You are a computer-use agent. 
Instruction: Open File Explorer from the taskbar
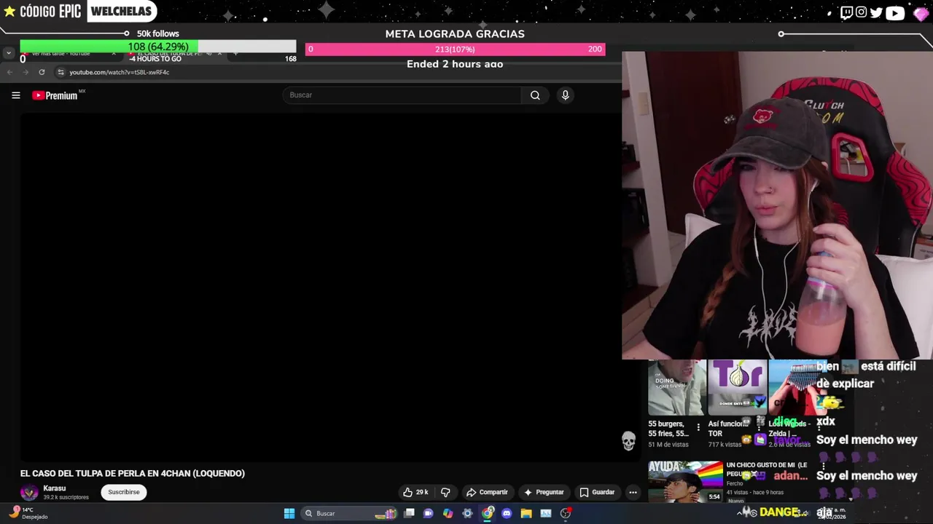tap(526, 513)
